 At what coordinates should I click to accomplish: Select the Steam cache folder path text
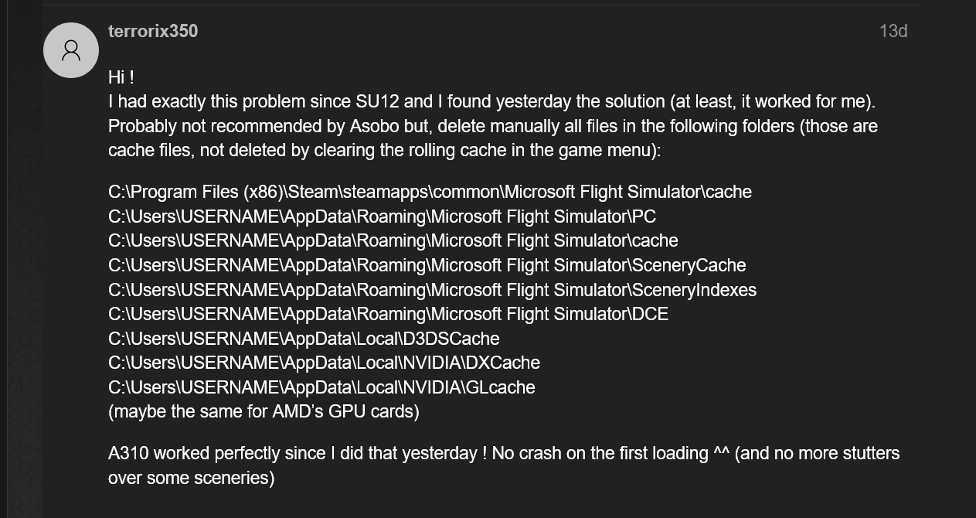[428, 192]
